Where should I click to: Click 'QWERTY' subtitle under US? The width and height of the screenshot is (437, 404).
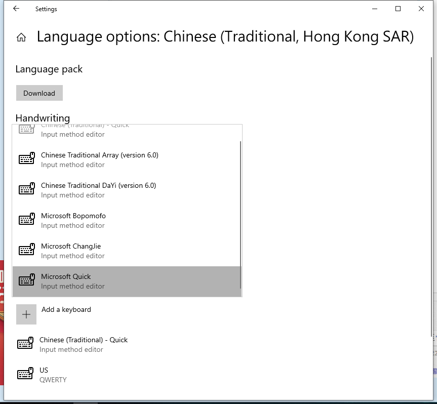[53, 380]
